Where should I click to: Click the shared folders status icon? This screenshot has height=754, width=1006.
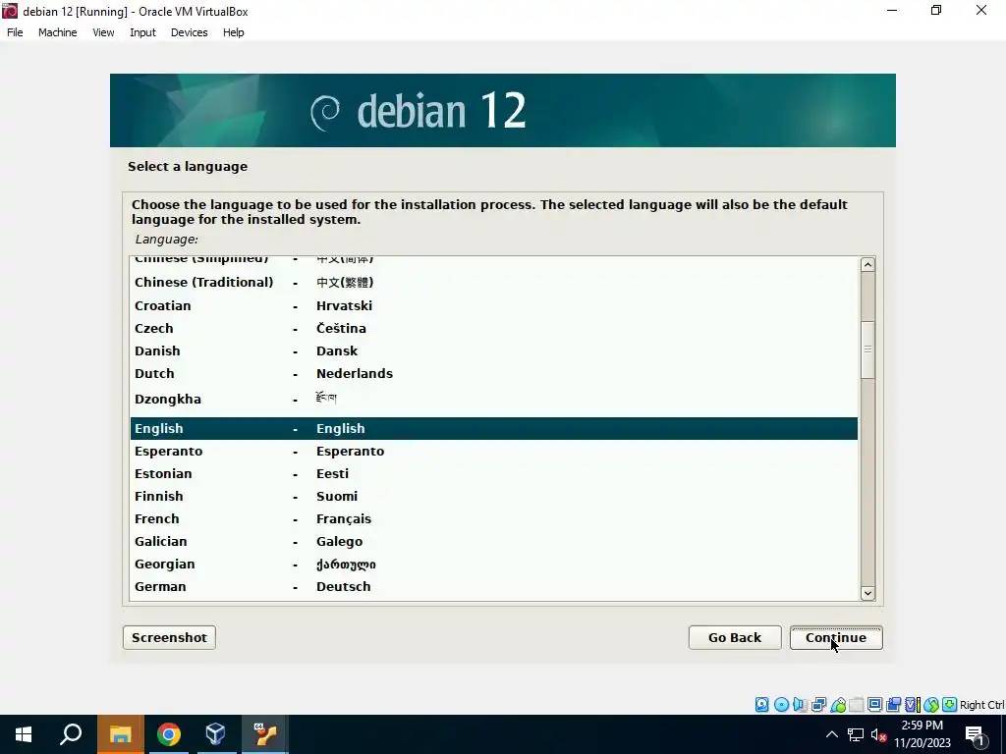(856, 705)
